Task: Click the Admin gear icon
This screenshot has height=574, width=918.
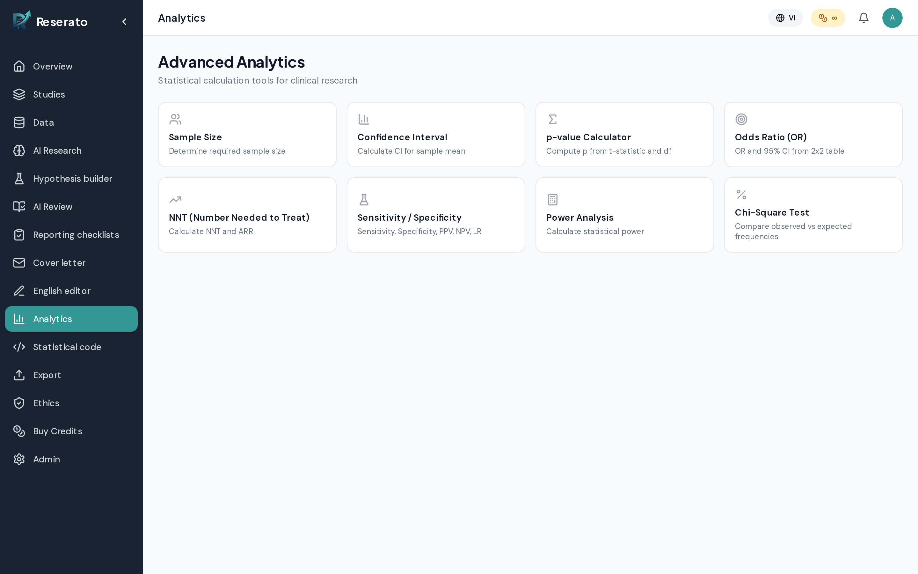Action: pos(19,459)
